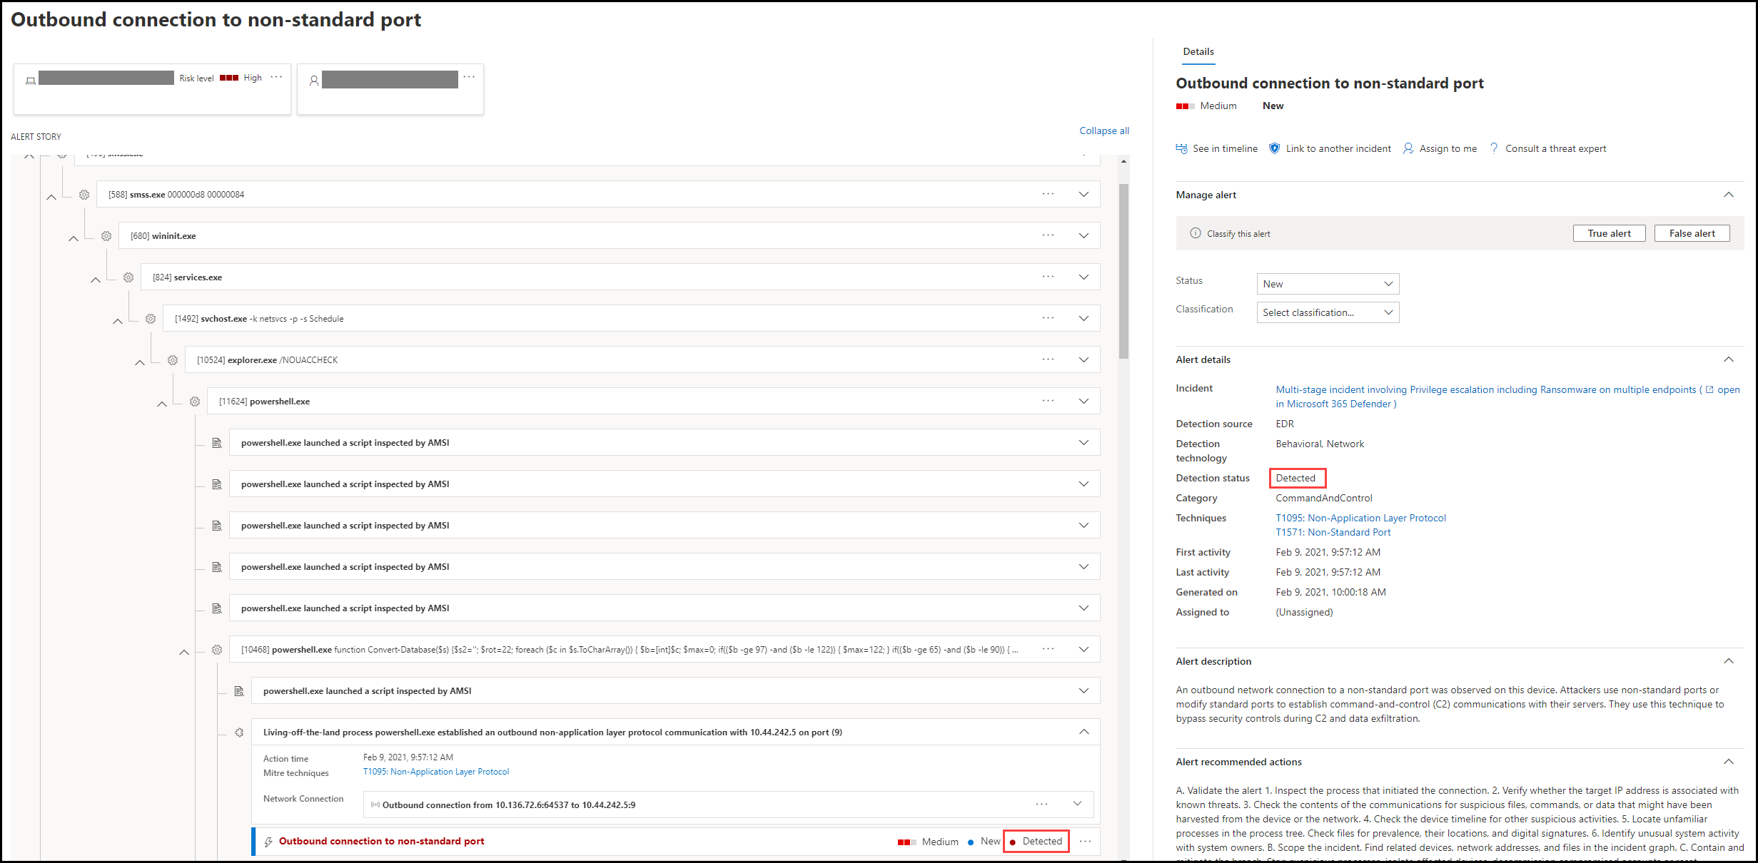This screenshot has width=1758, height=863.
Task: Click the gear icon next to explorer.exe
Action: (173, 360)
